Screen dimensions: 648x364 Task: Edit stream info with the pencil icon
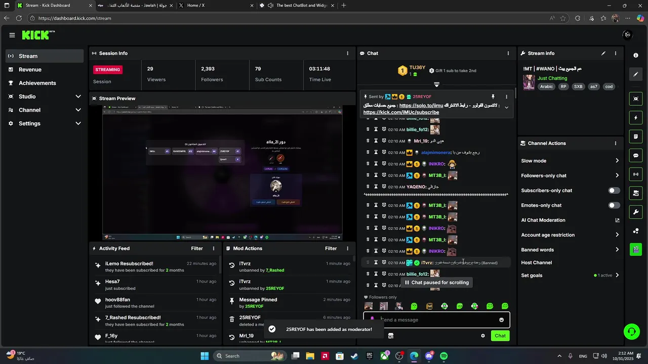point(603,53)
